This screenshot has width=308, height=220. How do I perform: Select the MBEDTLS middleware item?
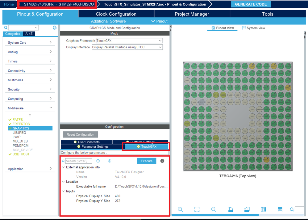pos(20,141)
